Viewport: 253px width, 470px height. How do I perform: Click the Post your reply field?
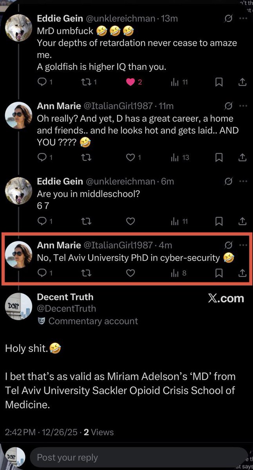coord(137,457)
